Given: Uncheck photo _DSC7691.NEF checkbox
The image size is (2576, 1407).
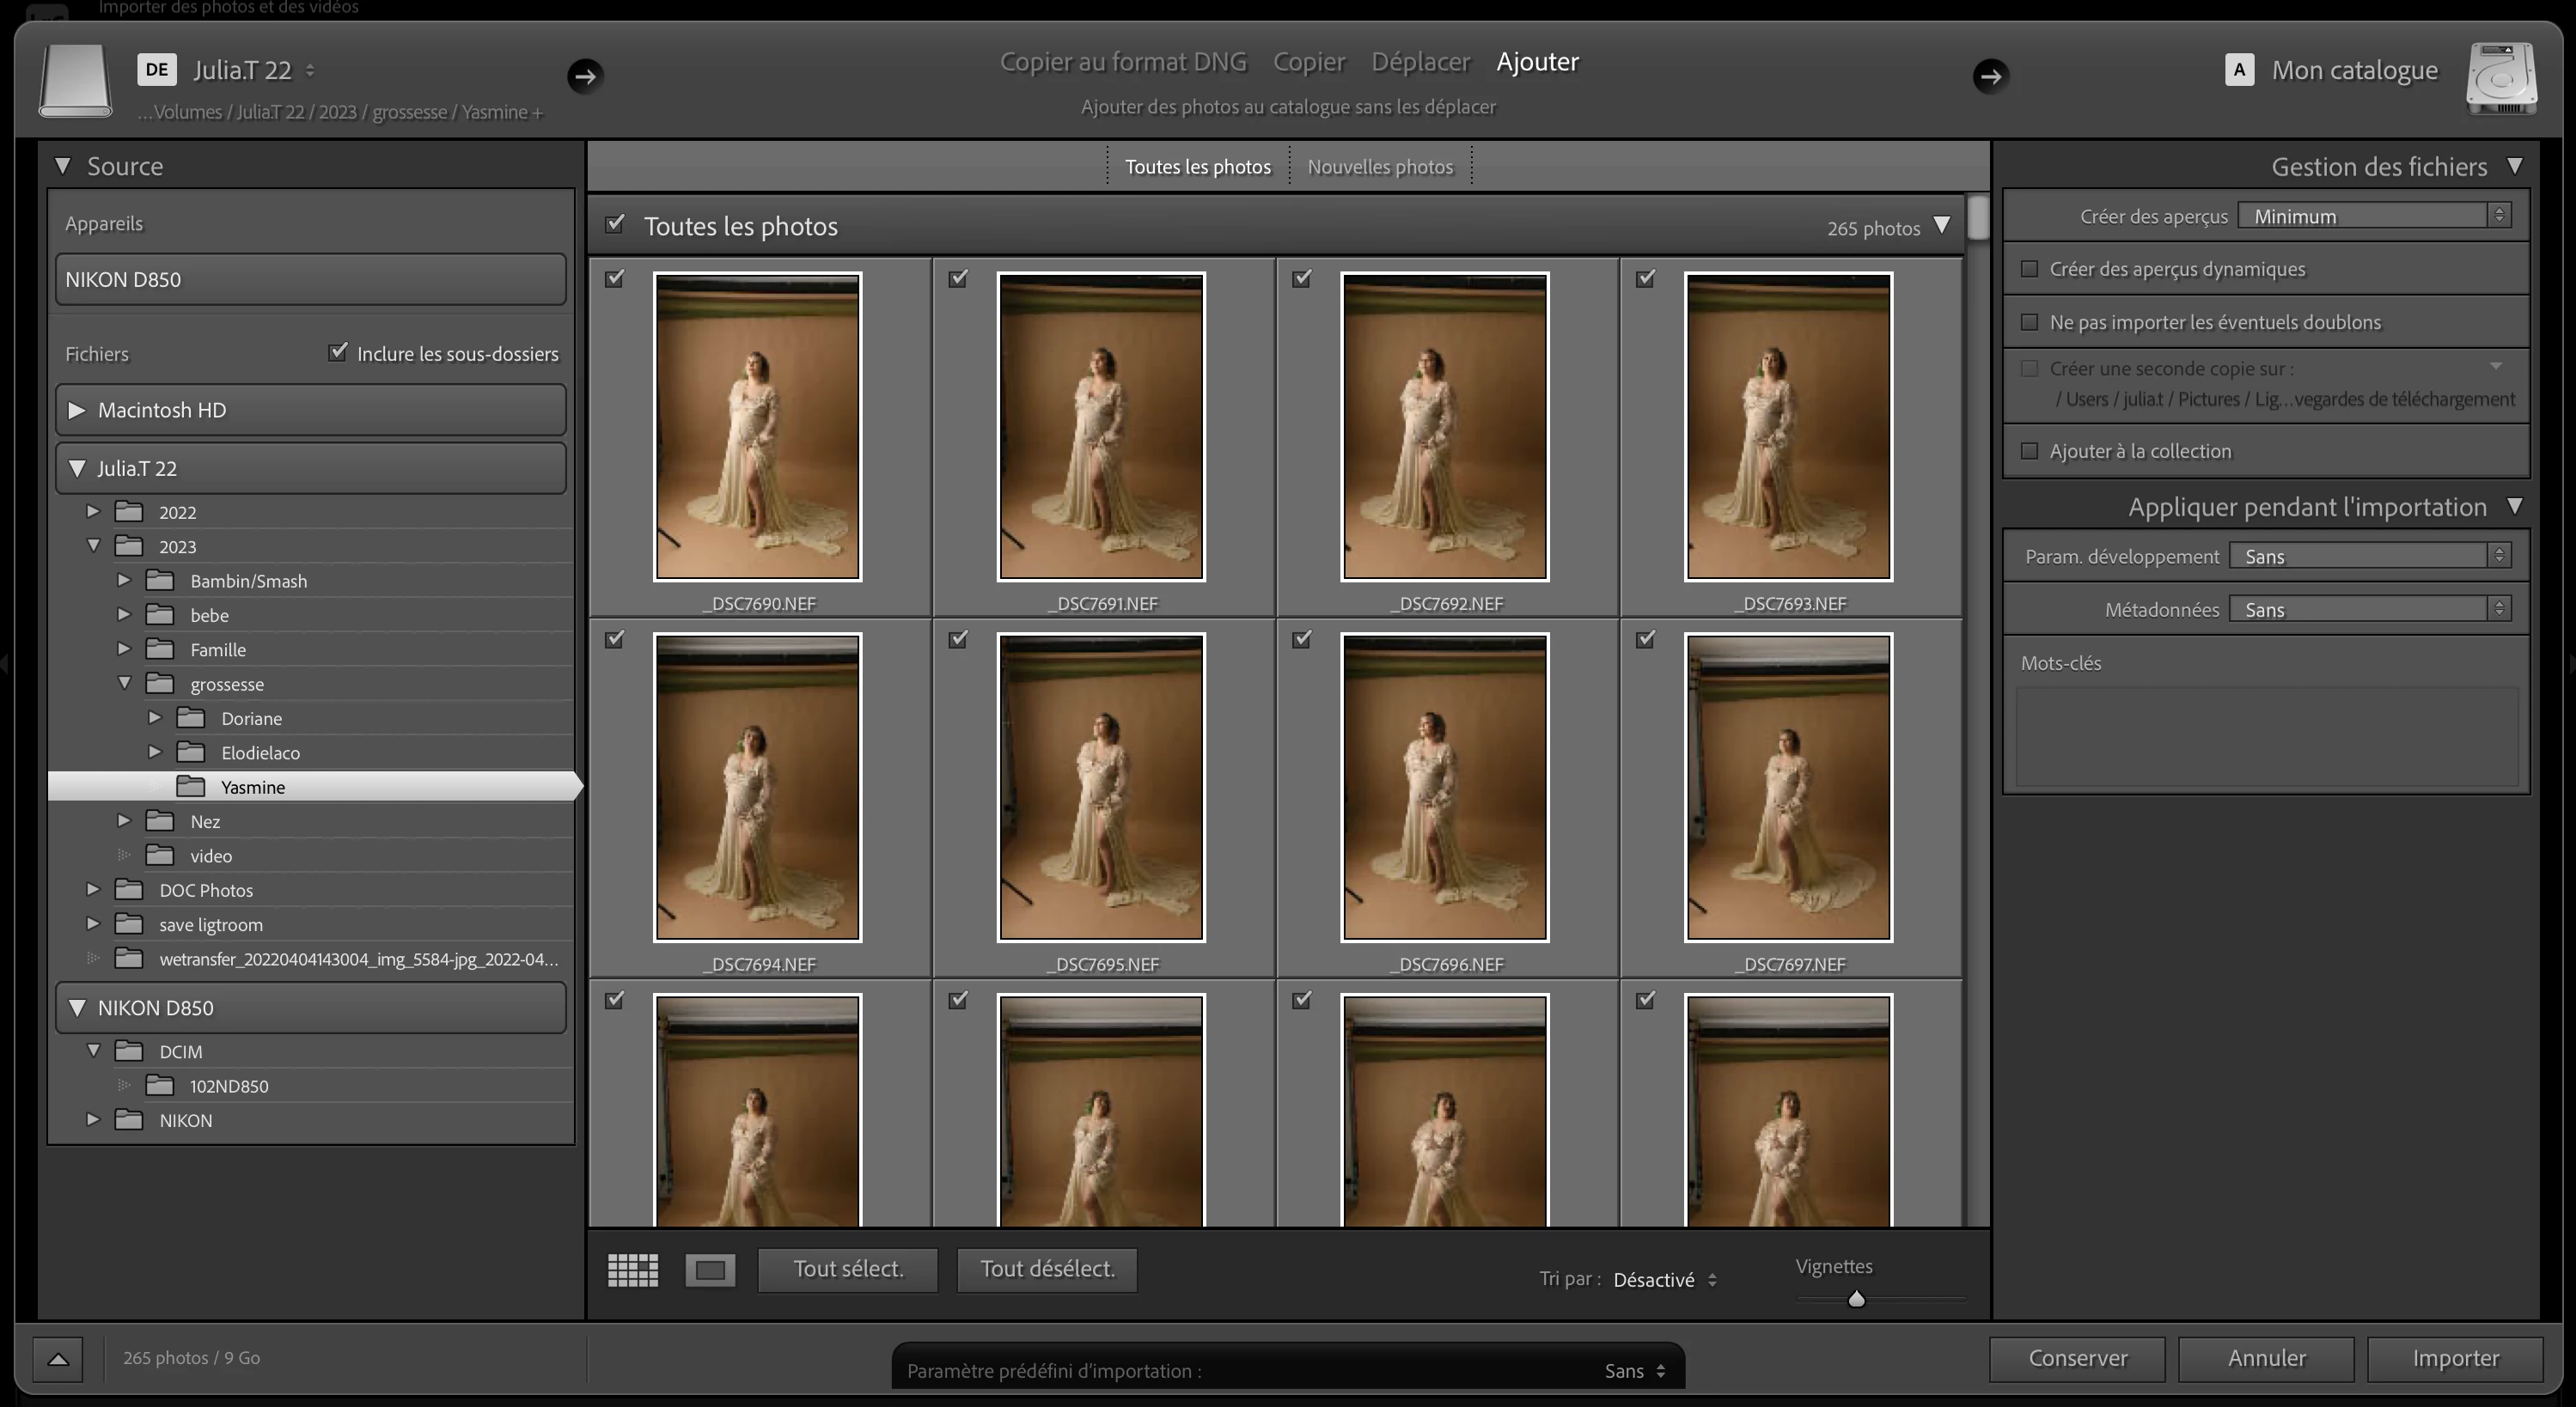Looking at the screenshot, I should 958,278.
